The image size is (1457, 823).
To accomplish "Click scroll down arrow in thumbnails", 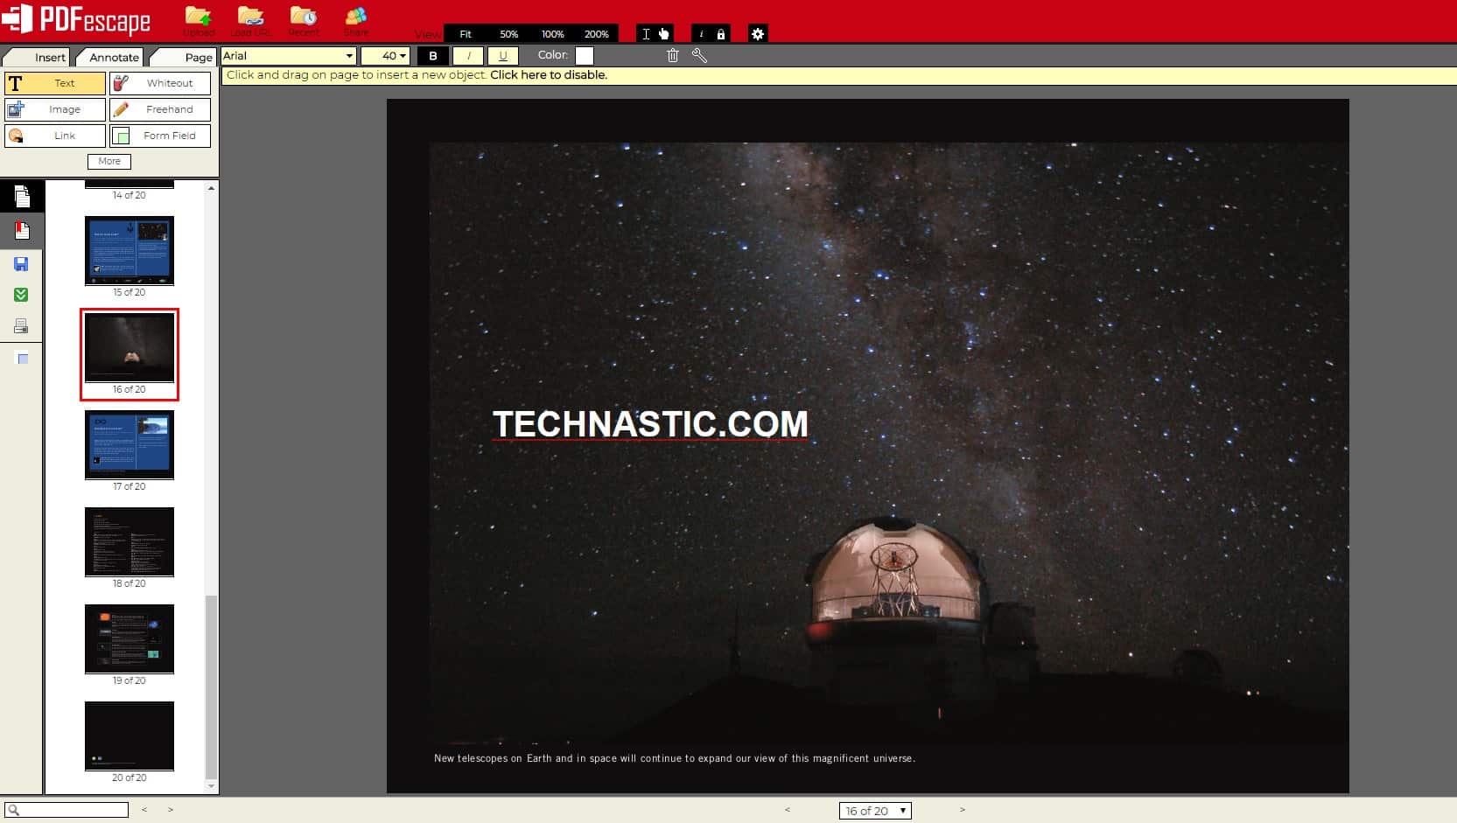I will pos(211,786).
